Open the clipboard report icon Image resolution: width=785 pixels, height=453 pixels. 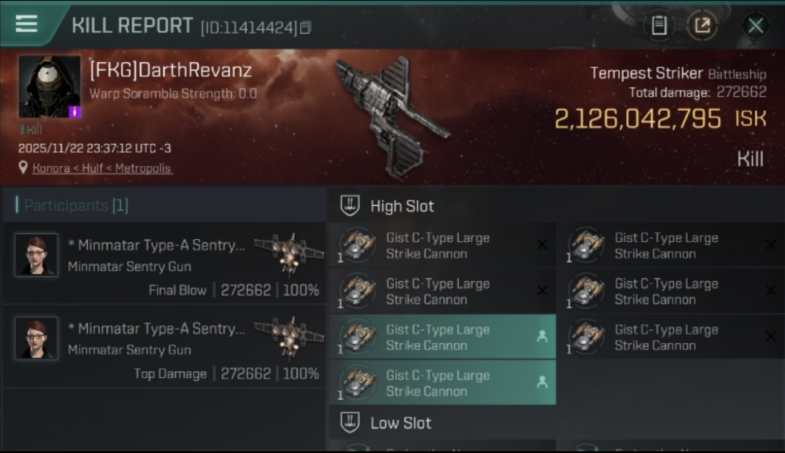(659, 25)
